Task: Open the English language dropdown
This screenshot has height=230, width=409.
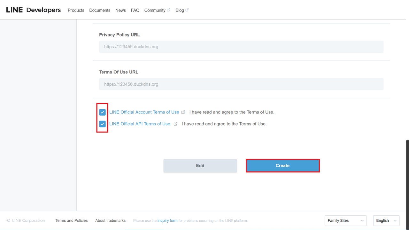Action: pos(386,220)
